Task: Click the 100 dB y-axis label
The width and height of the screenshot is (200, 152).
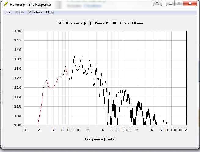Action: click(18, 125)
